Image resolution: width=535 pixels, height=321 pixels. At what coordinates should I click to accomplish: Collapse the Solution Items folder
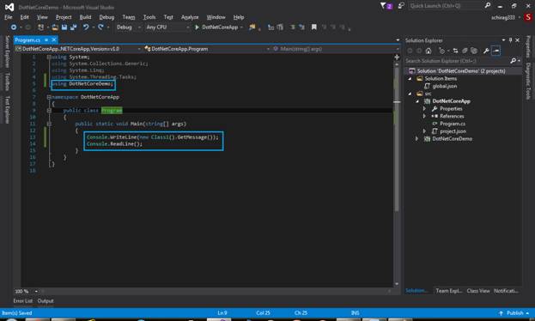pos(410,79)
